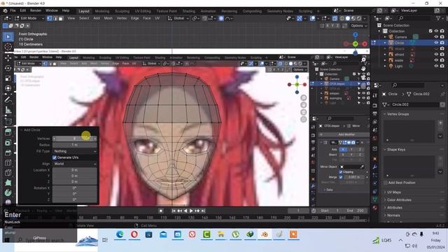Select the Transform tool in the left toolbar

8,88
